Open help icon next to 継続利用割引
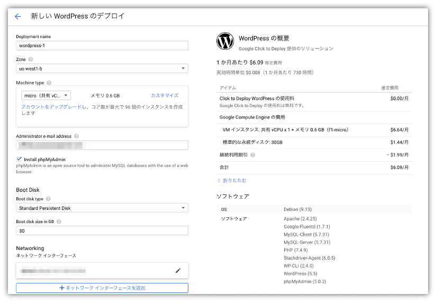This screenshot has height=302, width=436. coord(253,155)
